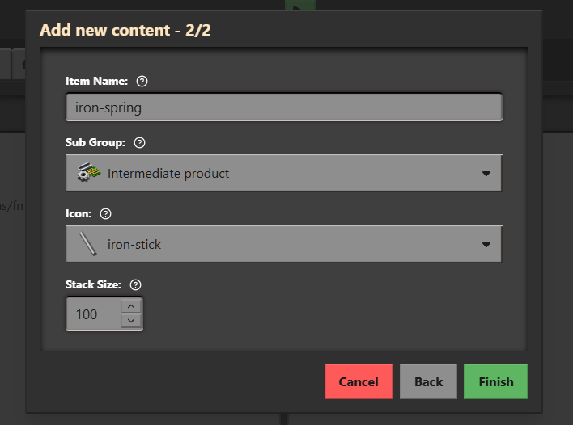Click the Stack Size label text
Viewport: 573px width, 425px height.
click(94, 284)
